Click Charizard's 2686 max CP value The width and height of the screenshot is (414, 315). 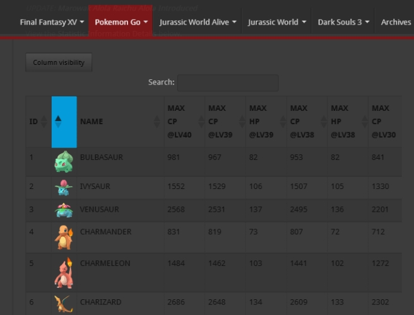point(176,302)
